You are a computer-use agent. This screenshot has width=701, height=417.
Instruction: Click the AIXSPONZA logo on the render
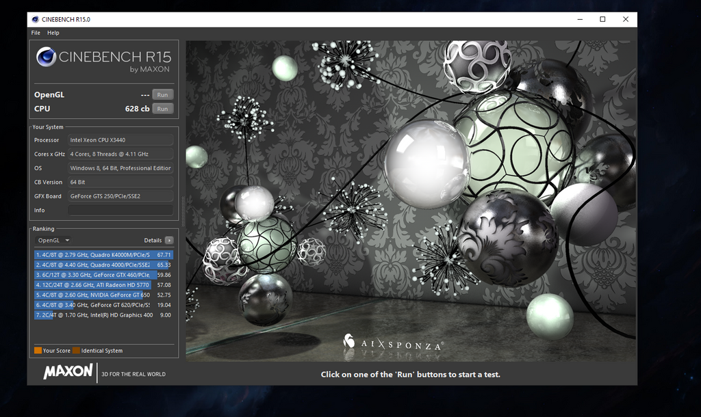coord(394,344)
